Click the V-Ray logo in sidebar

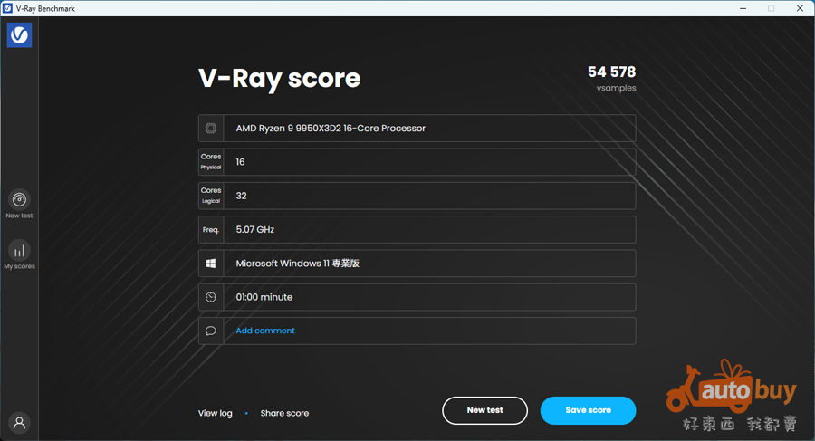19,35
